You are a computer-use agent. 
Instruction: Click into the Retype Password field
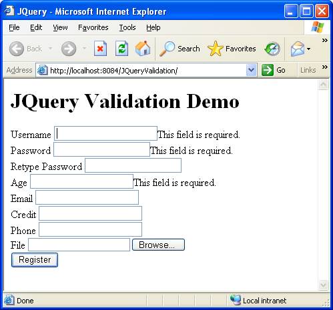click(133, 165)
